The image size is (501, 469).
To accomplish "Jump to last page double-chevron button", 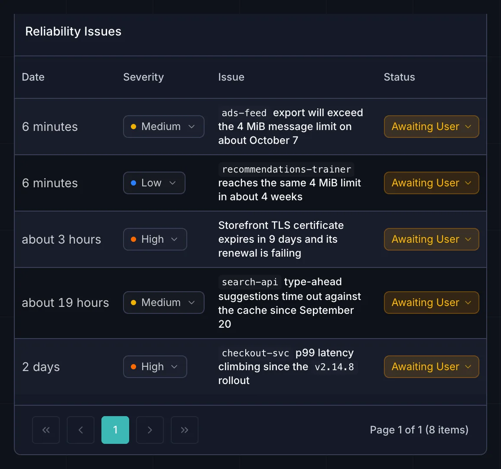I will 184,430.
